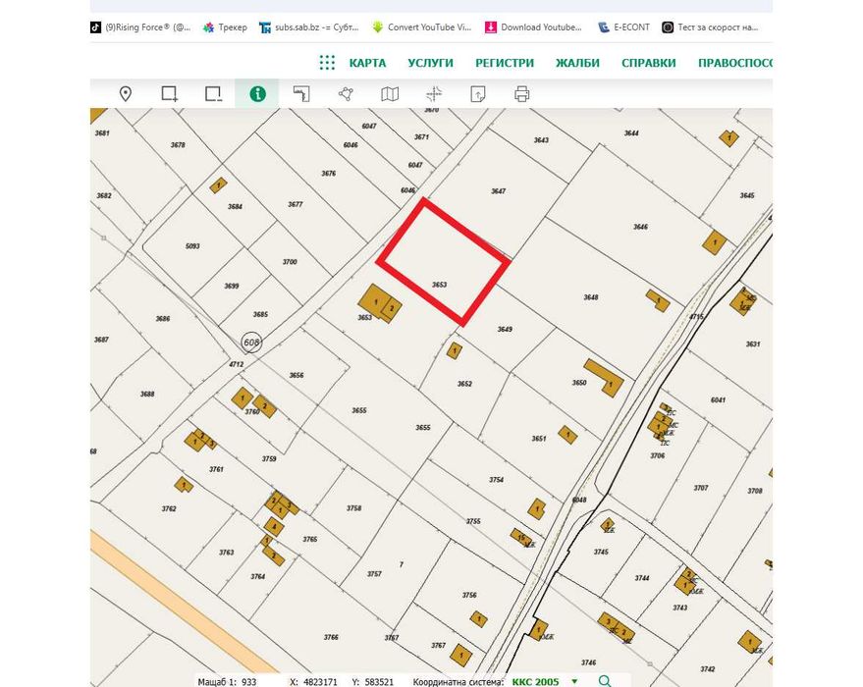Open the green dots grid menu
The image size is (863, 687).
[327, 63]
